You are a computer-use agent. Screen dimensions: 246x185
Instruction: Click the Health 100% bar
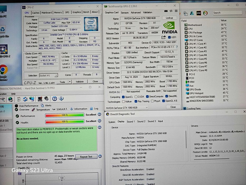pos(65,122)
